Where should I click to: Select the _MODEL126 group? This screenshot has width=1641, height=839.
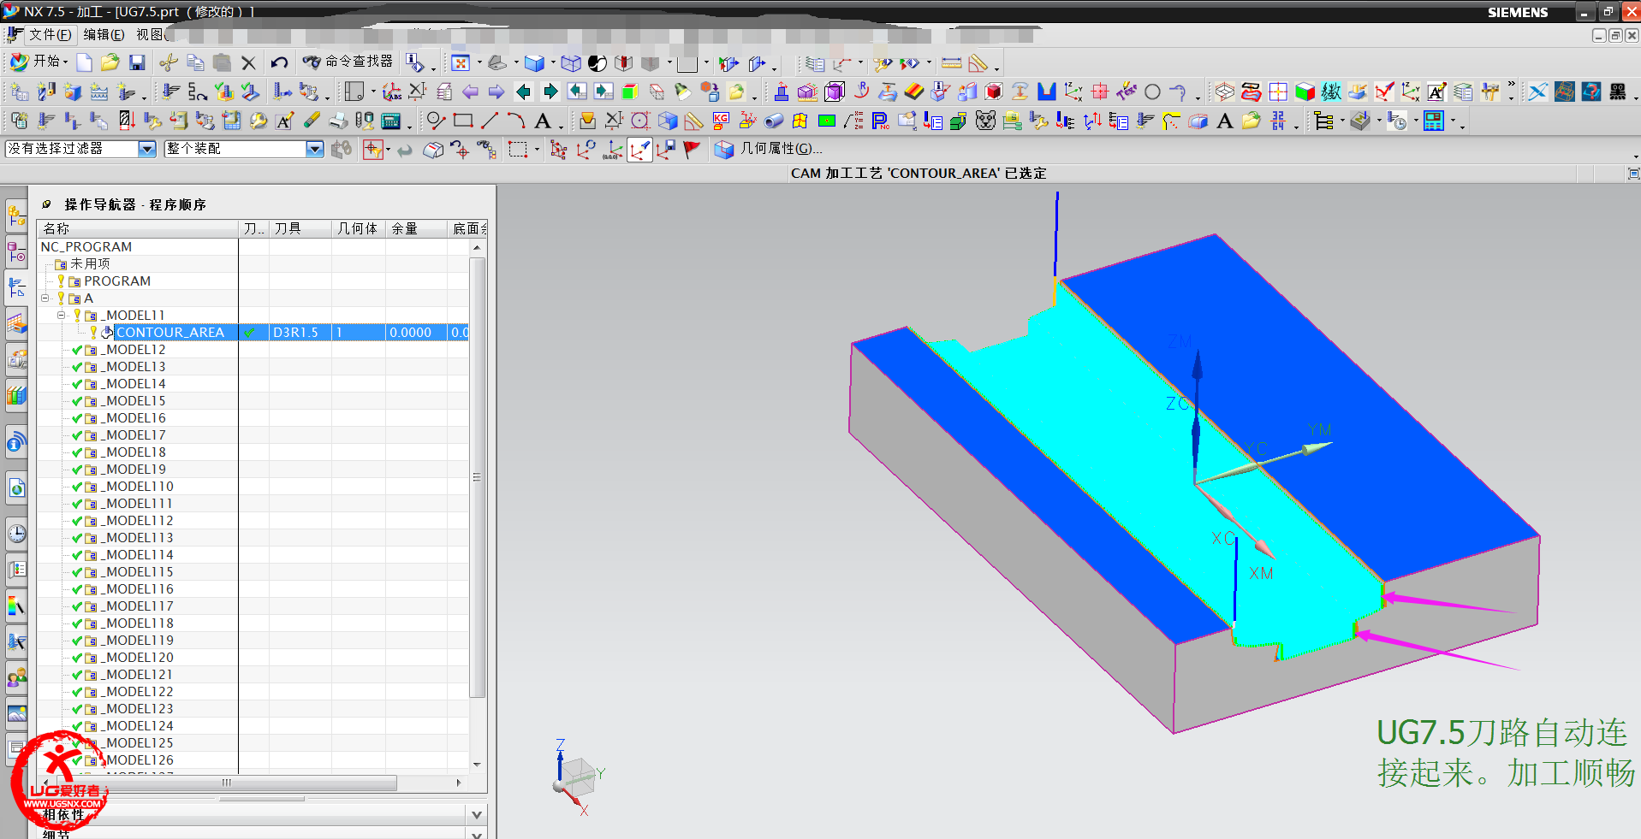(x=137, y=760)
